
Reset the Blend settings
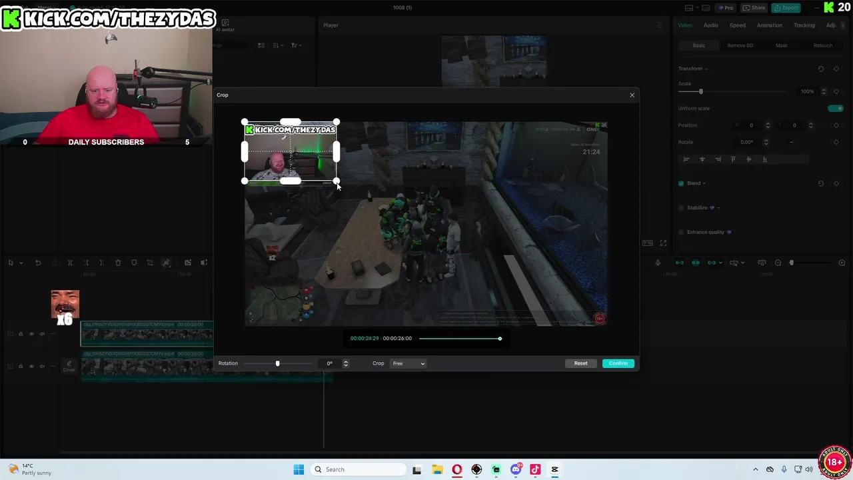point(821,183)
